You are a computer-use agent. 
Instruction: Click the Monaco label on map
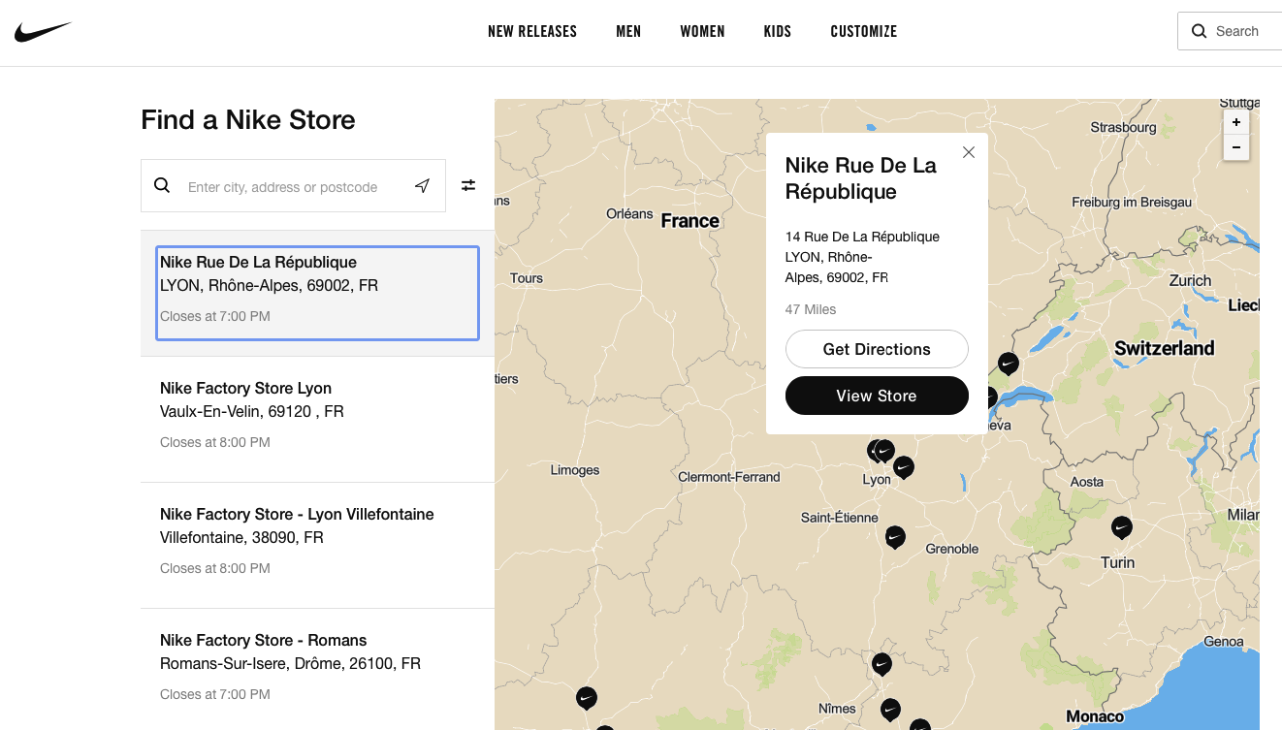tap(1095, 716)
